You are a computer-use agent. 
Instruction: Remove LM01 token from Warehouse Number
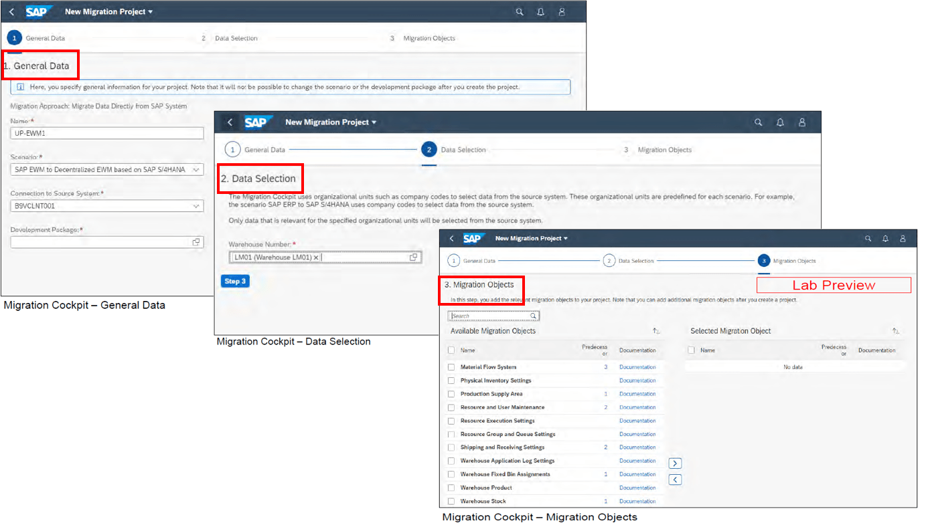tap(316, 257)
